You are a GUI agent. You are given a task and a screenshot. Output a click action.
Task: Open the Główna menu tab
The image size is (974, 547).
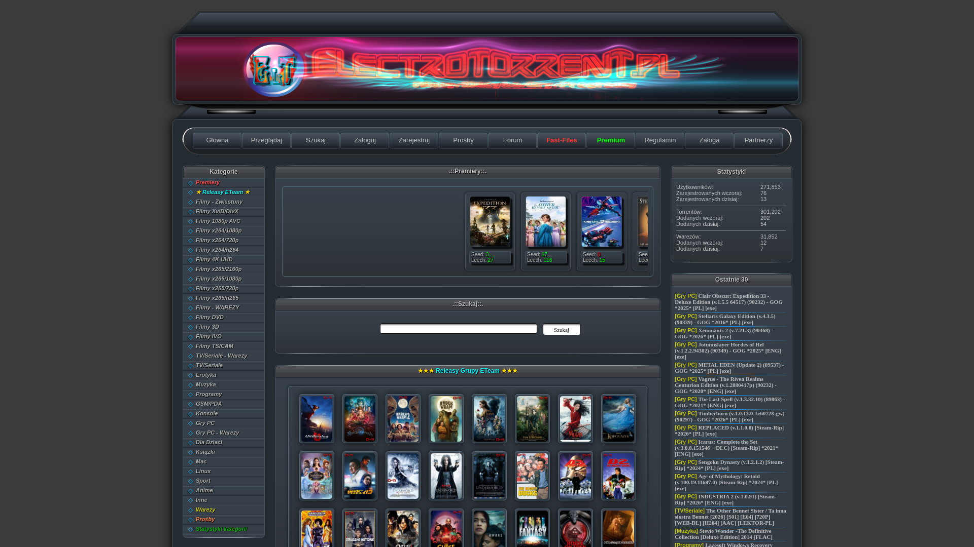pos(217,140)
